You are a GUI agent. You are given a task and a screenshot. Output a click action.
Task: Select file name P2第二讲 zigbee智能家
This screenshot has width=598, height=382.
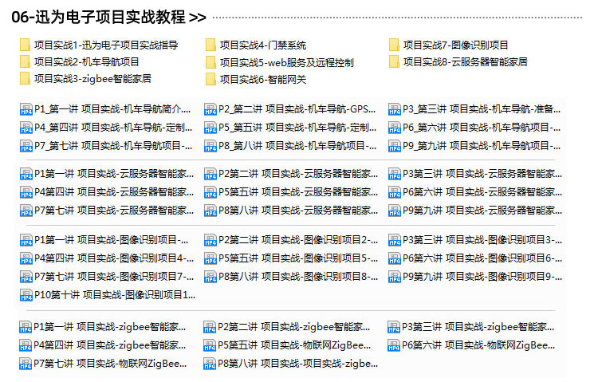click(x=294, y=327)
